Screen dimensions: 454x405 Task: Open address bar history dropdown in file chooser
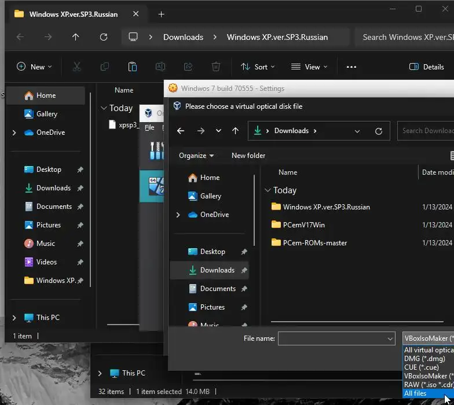(x=357, y=131)
